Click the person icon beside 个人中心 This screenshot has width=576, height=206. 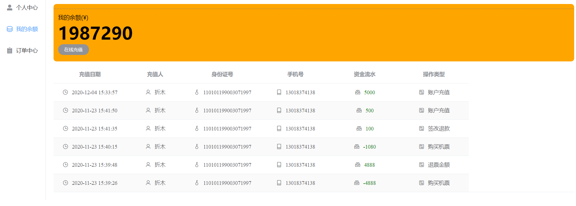pyautogui.click(x=10, y=7)
